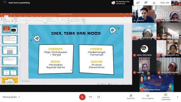Click the FORMAL heading on the slide
The height and width of the screenshot is (102, 181).
click(96, 49)
